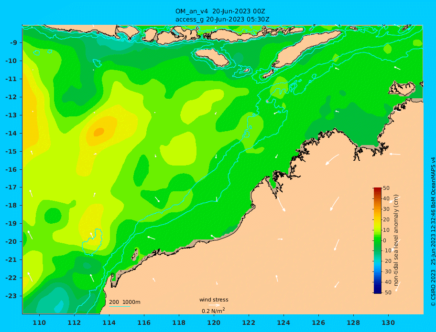Click the cyan contour legend line under "200 1000m"
This screenshot has width=436, height=332.
pyautogui.click(x=120, y=307)
